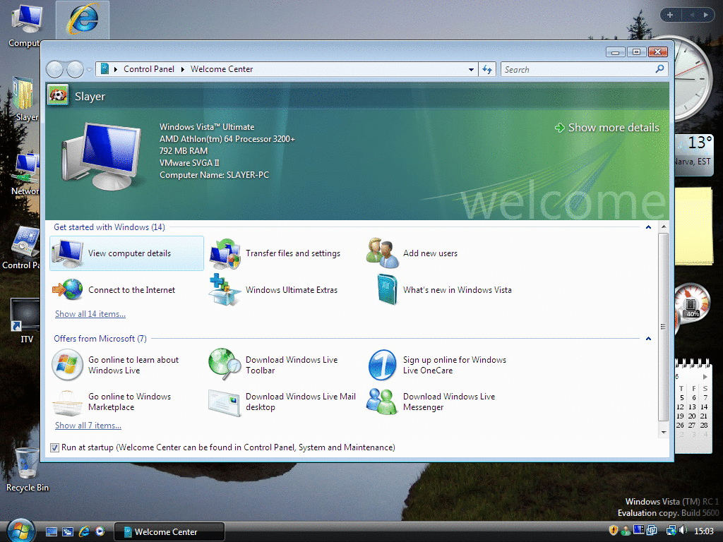Screen dimensions: 723x542
Task: Open Transfer files and settings icon
Action: click(x=225, y=253)
